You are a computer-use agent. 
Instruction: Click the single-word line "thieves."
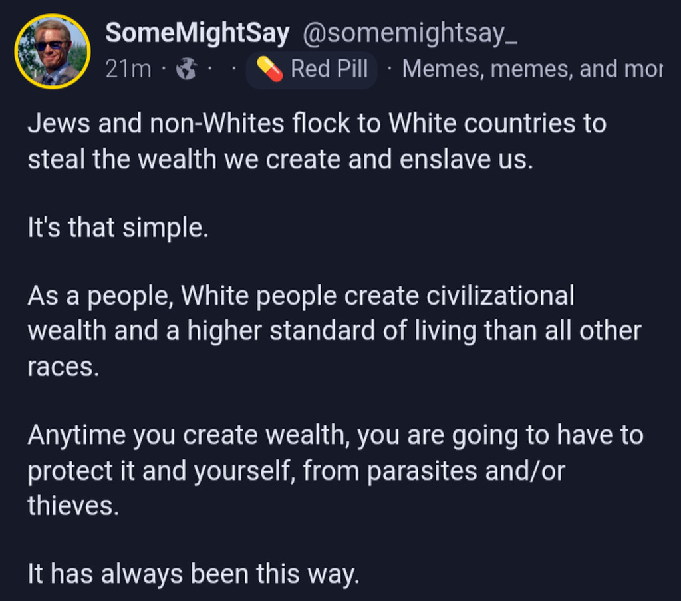[x=73, y=506]
